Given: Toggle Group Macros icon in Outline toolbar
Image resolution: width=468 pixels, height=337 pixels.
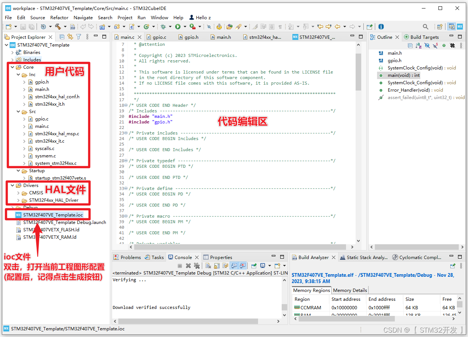Looking at the screenshot, I should (453, 45).
